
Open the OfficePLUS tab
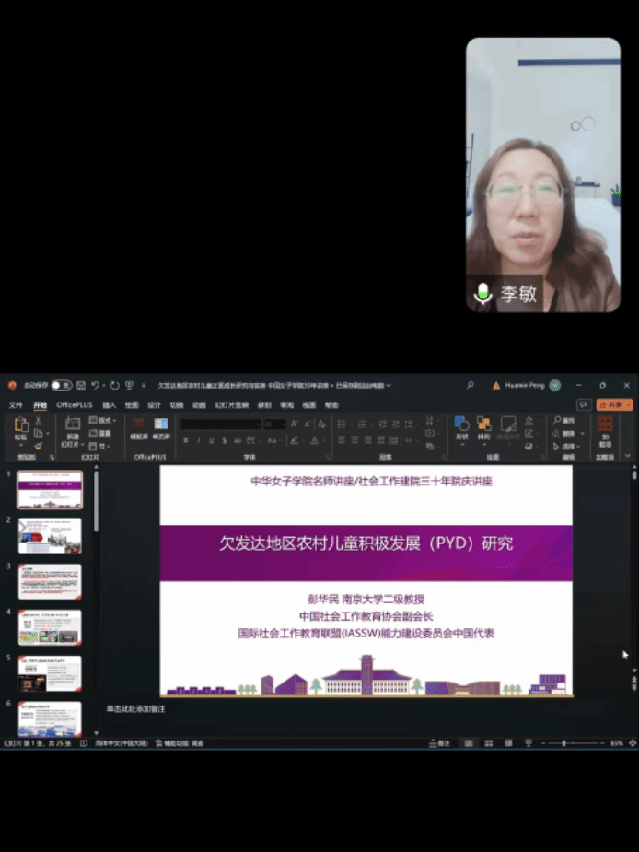coord(75,404)
